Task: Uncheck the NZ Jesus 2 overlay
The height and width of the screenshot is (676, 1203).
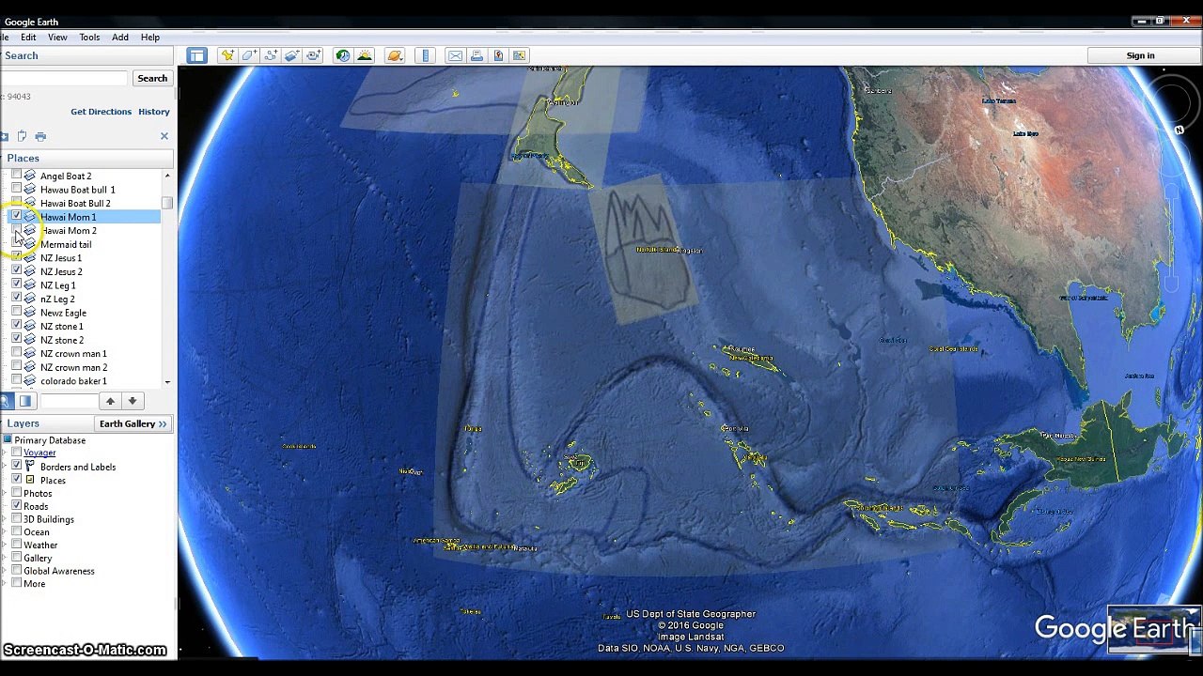Action: tap(16, 271)
